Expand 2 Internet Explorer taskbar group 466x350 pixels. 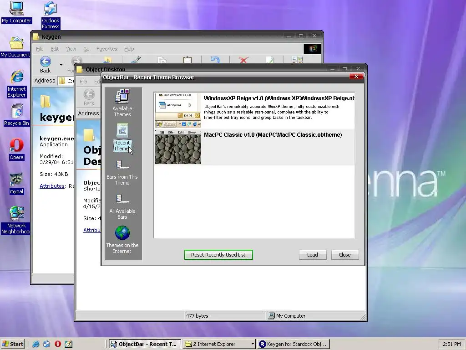tap(219, 344)
